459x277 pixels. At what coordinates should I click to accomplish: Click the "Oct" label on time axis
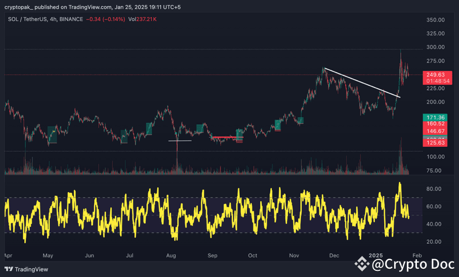[x=252, y=255]
